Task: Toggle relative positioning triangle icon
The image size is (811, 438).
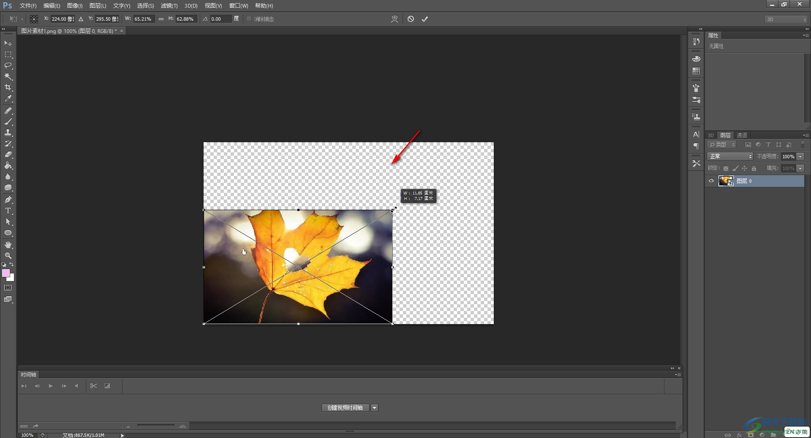Action: (x=81, y=19)
